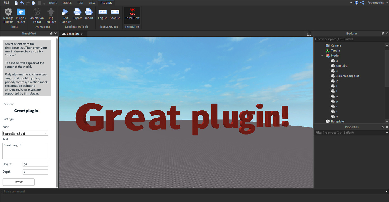Click the Draw! button
The image size is (389, 202).
[x=18, y=182]
